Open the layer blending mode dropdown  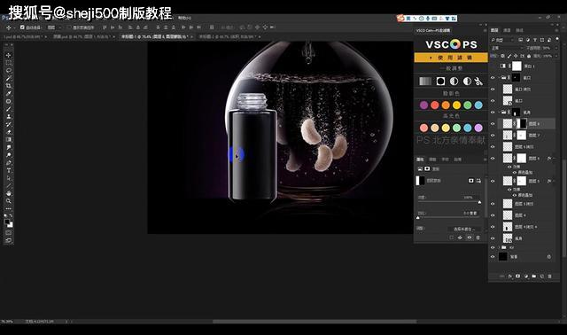[507, 48]
